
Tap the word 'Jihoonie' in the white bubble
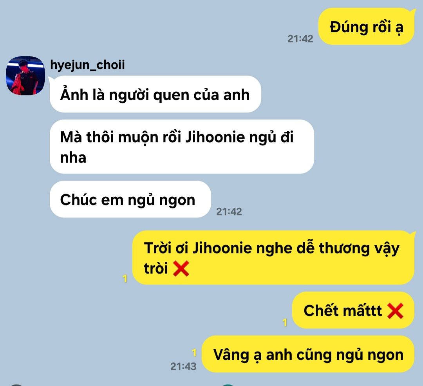click(215, 137)
